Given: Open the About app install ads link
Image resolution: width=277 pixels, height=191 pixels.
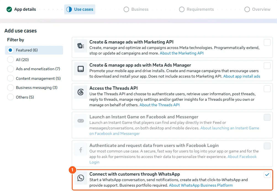Looking at the screenshot, I should coord(242,77).
